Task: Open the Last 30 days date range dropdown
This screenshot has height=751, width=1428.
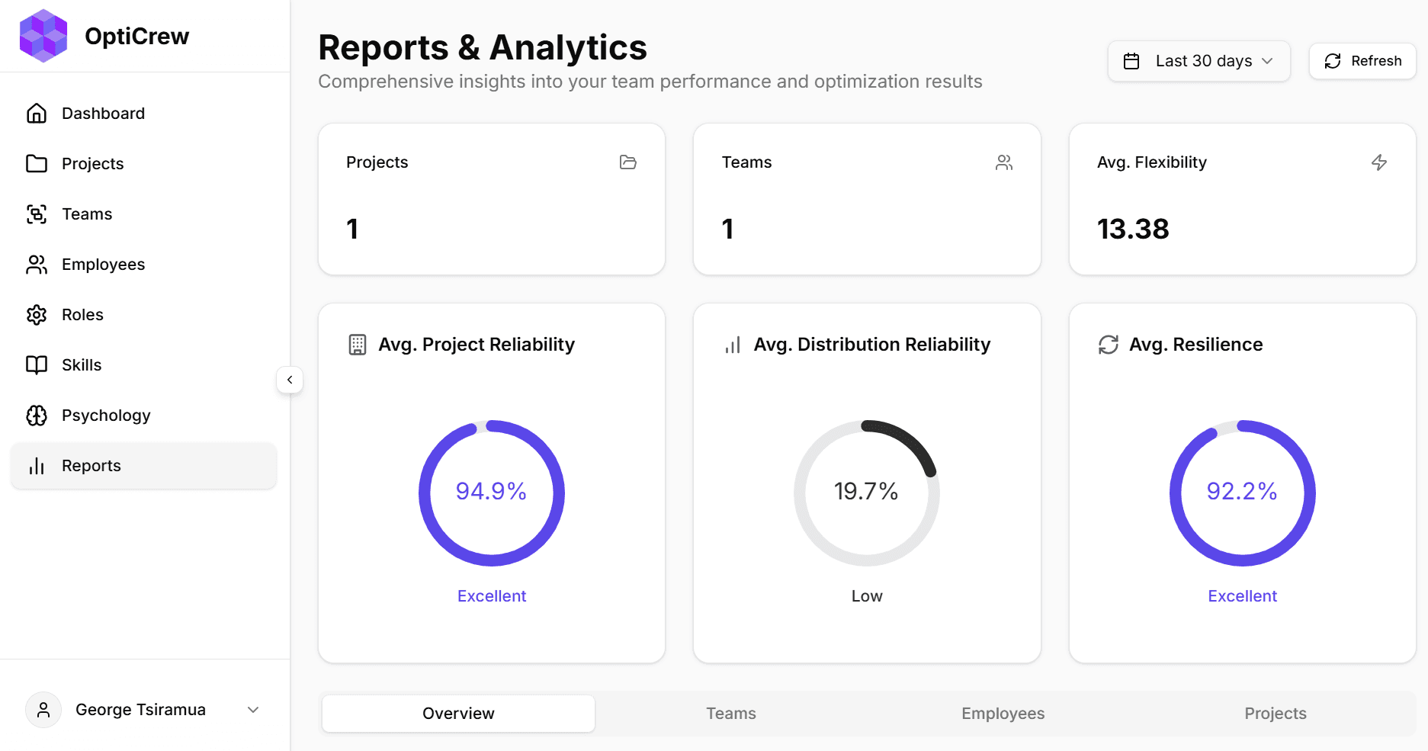Action: (1198, 61)
